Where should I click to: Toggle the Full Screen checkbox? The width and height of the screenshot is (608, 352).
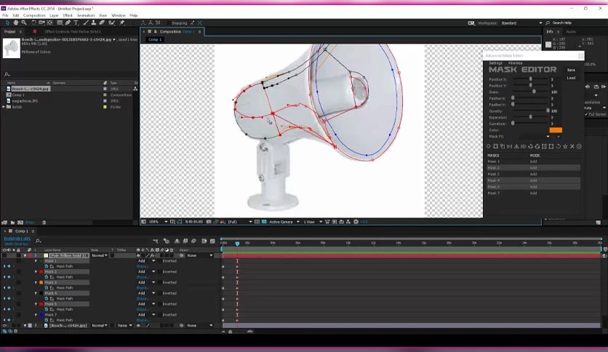pos(586,114)
